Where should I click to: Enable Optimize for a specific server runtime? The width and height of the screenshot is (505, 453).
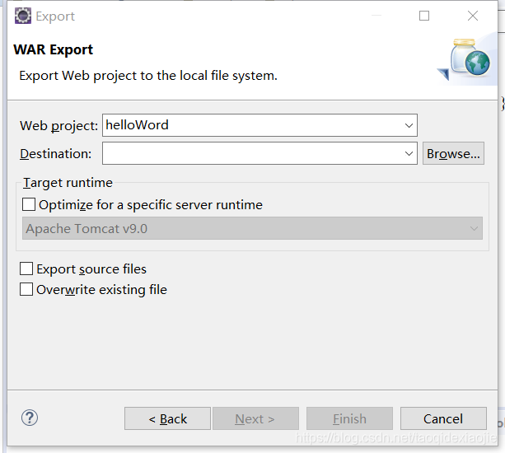tap(29, 205)
